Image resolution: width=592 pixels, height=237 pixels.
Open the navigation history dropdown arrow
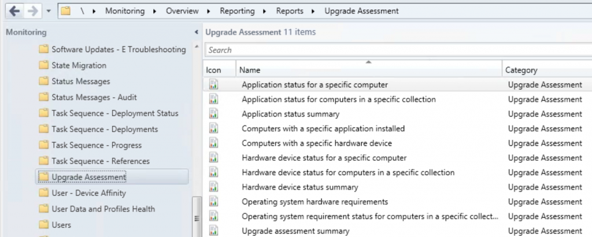click(49, 12)
